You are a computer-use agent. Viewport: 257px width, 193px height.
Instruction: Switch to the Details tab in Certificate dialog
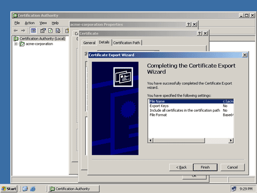(x=104, y=42)
